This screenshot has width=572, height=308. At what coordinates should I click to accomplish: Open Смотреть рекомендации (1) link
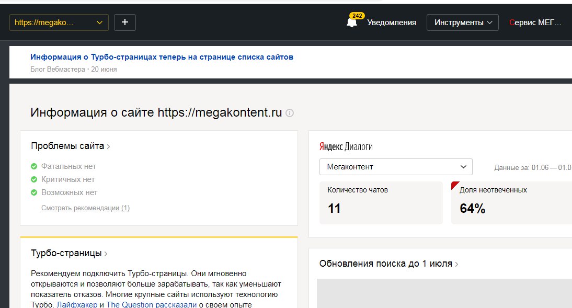click(x=85, y=208)
